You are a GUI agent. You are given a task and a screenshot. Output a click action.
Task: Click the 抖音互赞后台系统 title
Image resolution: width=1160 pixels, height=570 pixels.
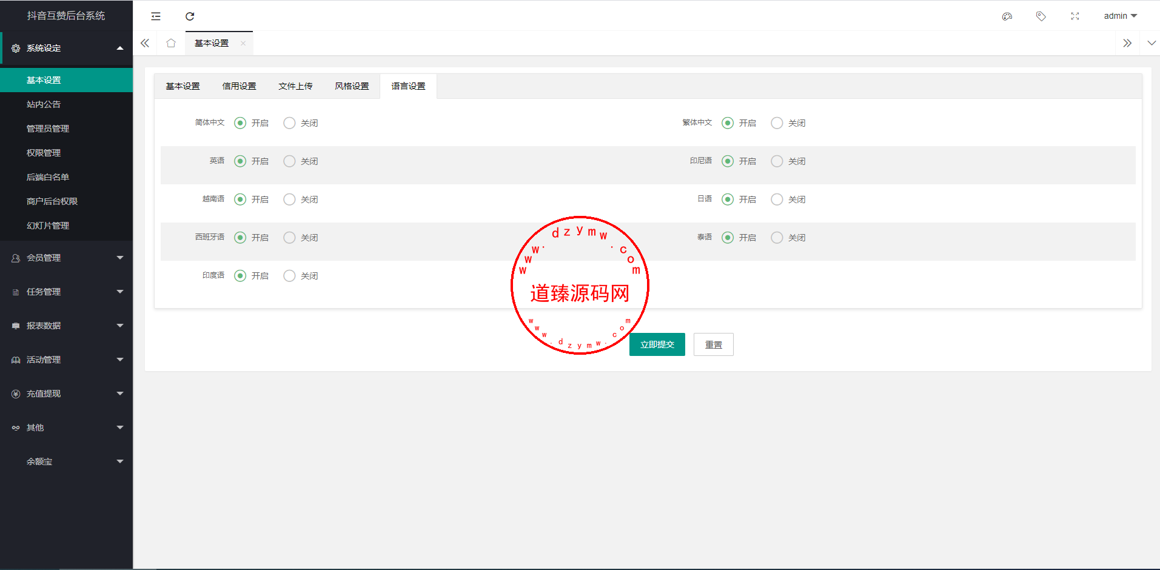(66, 16)
